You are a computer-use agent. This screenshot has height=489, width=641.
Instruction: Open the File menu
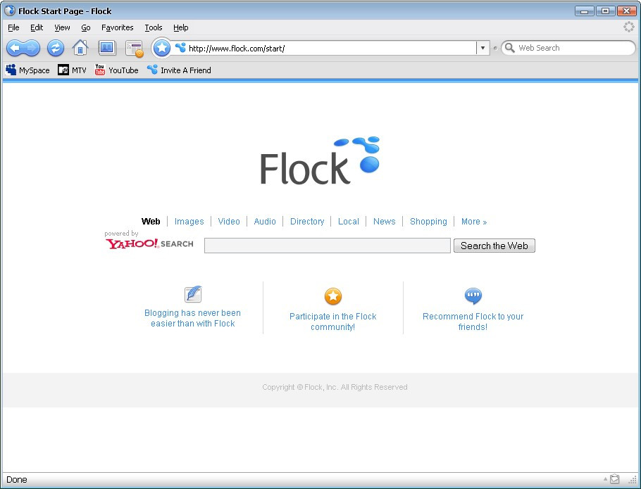click(x=13, y=27)
